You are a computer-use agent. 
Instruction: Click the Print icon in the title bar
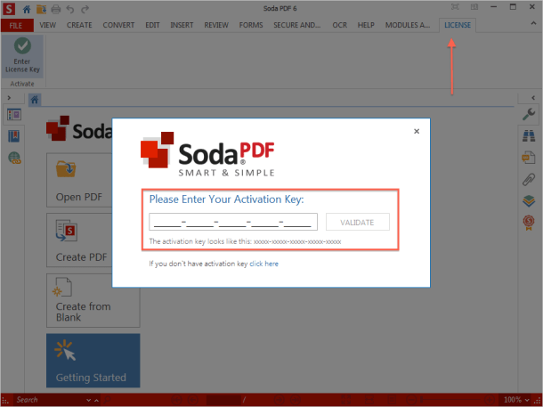pyautogui.click(x=56, y=9)
